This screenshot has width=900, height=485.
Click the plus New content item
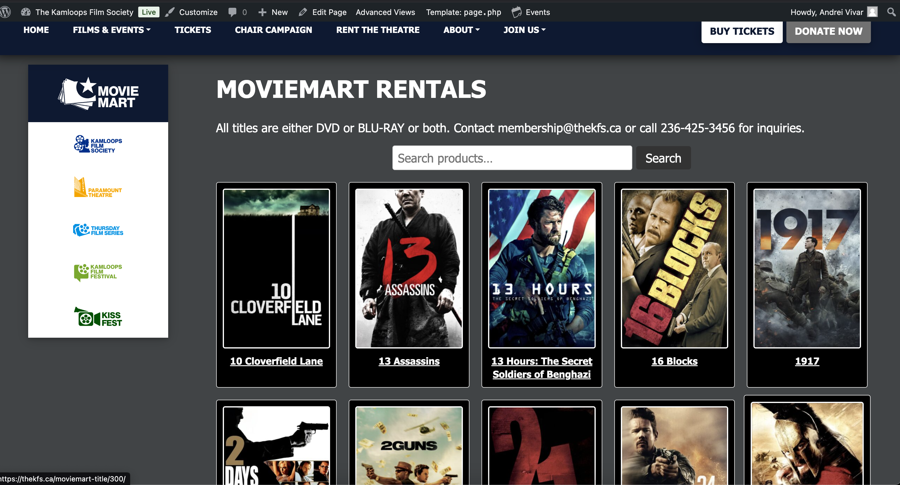pyautogui.click(x=273, y=12)
